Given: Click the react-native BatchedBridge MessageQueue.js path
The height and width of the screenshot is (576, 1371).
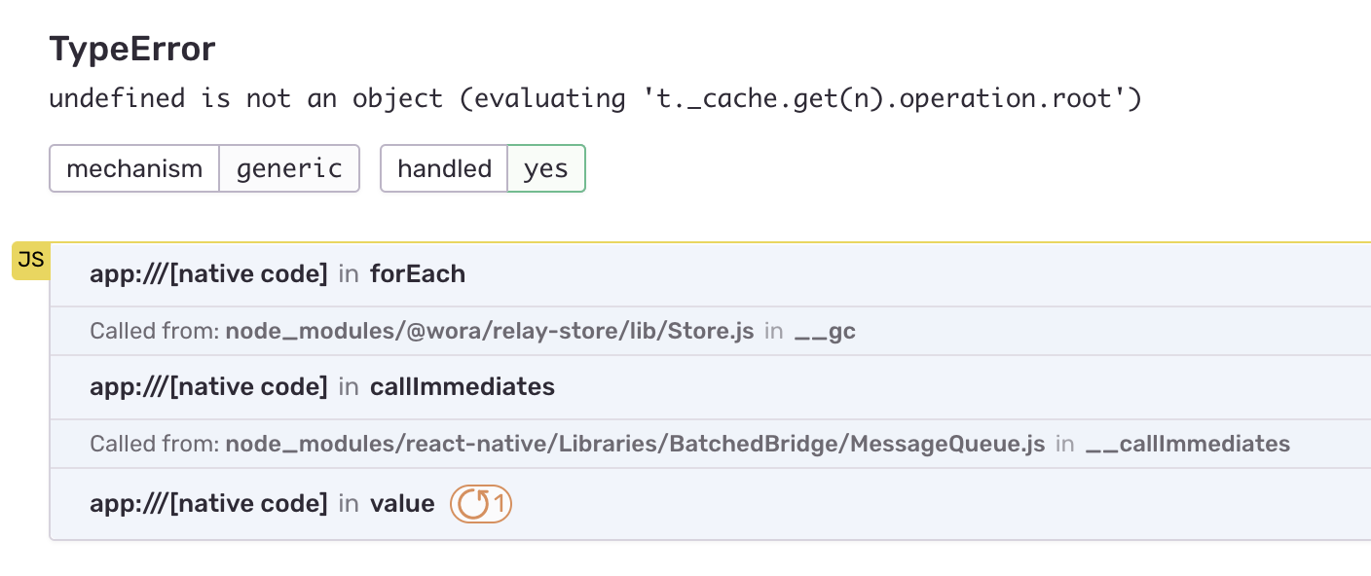Looking at the screenshot, I should [635, 444].
